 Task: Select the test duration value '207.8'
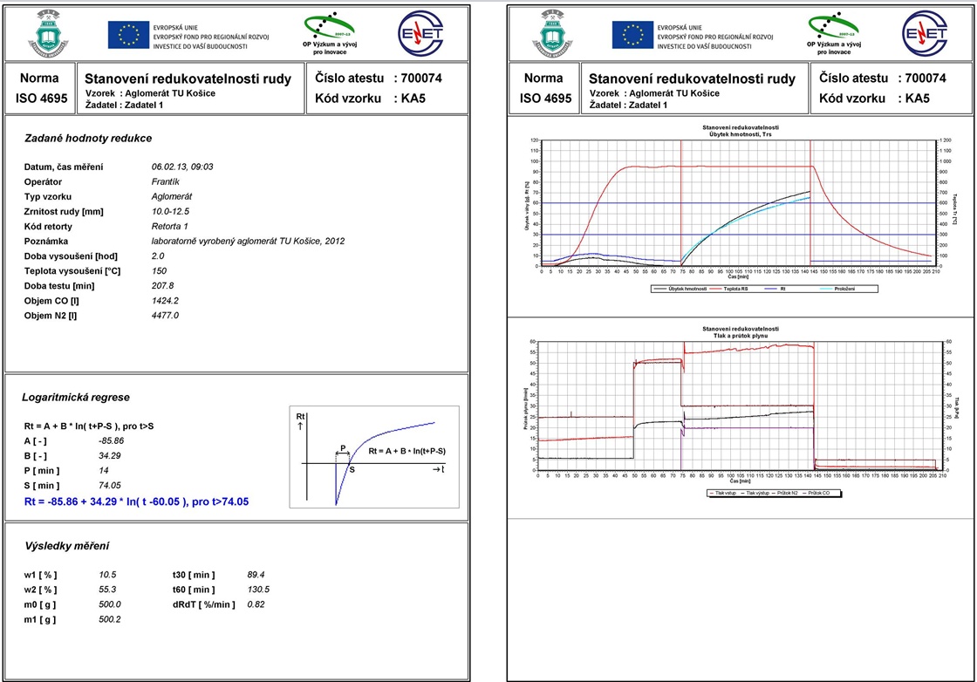[x=162, y=286]
